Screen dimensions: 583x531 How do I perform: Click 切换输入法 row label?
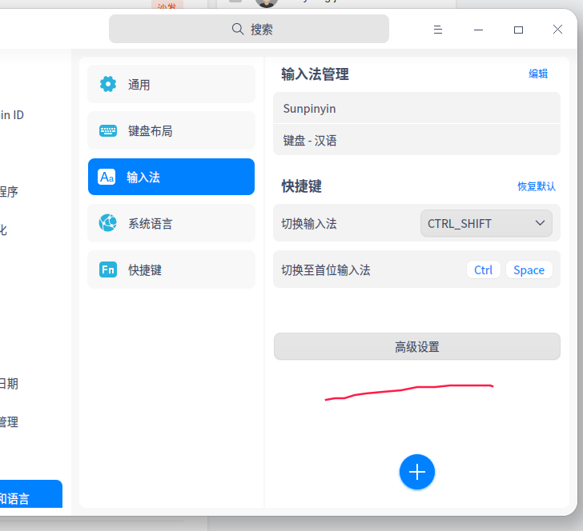point(309,224)
